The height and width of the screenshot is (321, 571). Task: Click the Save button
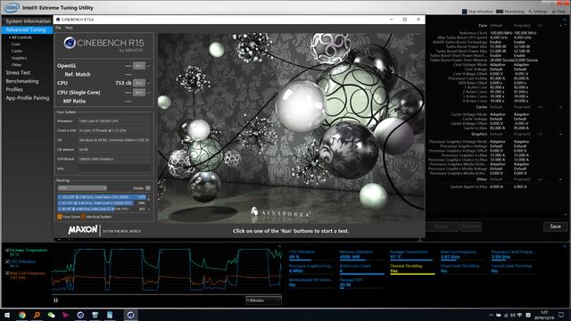coord(555,226)
